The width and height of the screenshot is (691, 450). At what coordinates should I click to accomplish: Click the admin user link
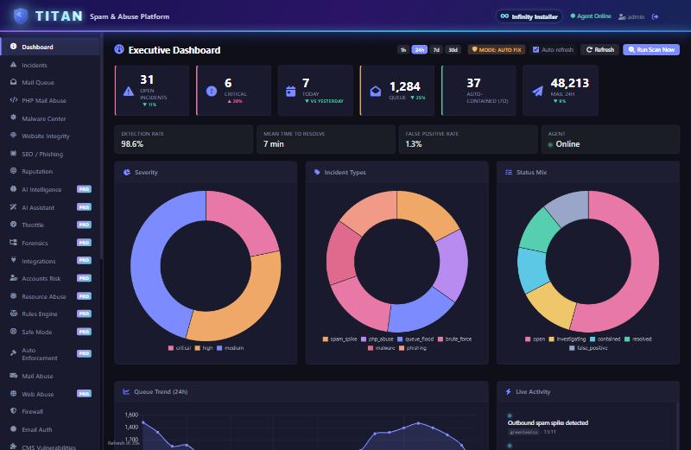(631, 16)
